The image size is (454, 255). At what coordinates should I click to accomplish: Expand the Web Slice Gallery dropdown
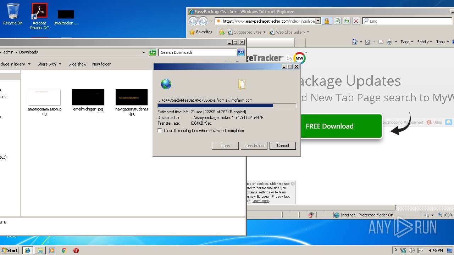[308, 32]
